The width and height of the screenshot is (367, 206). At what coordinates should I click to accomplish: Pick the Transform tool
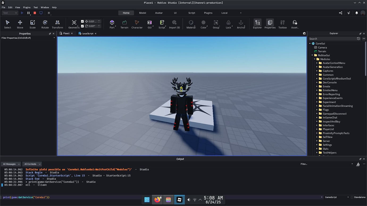[x=57, y=24]
